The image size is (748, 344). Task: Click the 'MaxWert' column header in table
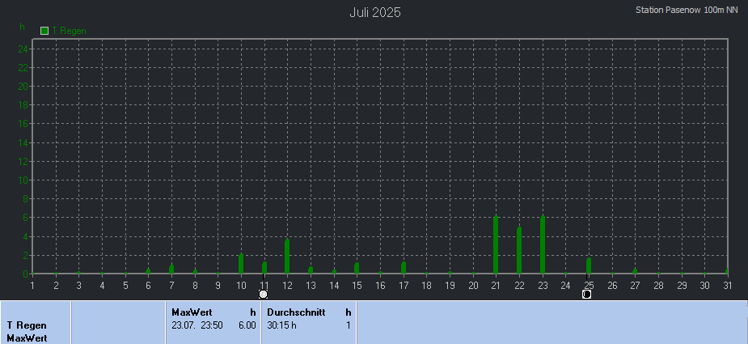[x=192, y=312]
